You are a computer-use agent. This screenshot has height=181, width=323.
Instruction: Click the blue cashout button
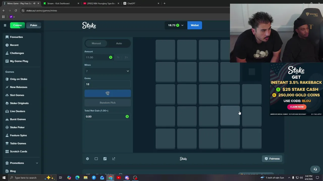[x=107, y=93]
